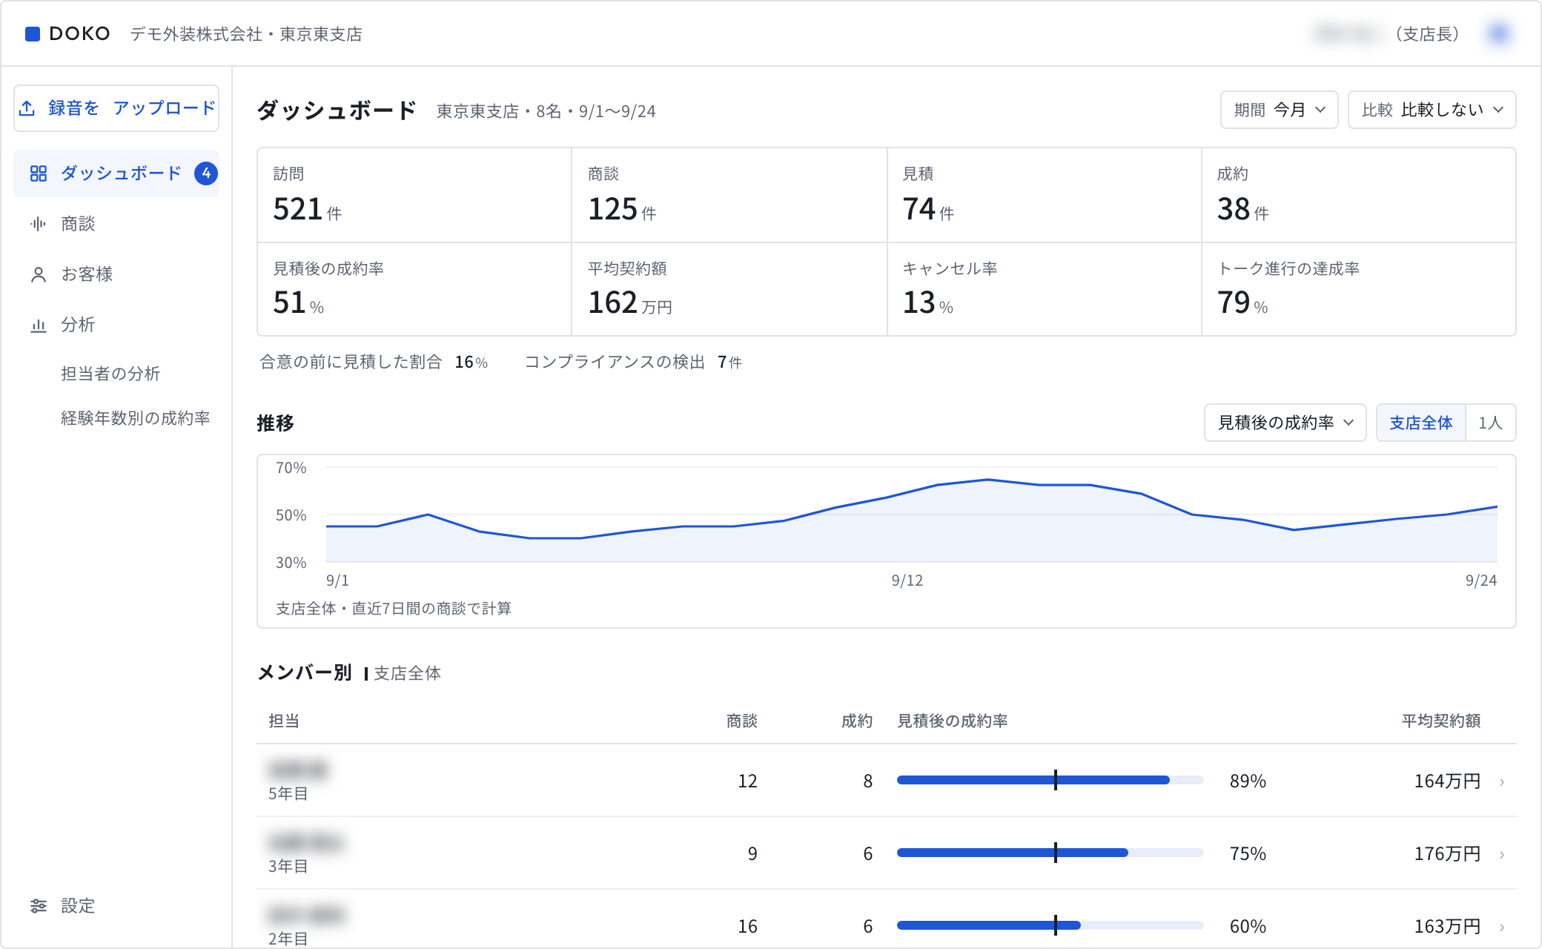
Task: Click the 9/12 chart axis label
Action: coord(907,581)
